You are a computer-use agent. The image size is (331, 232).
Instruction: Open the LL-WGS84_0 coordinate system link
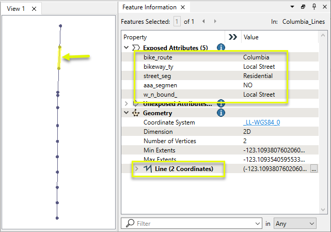[261, 122]
